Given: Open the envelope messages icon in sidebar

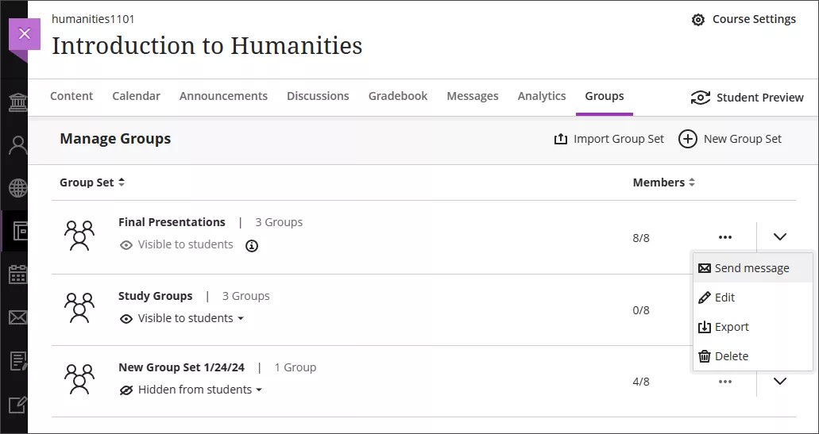Looking at the screenshot, I should click(17, 317).
